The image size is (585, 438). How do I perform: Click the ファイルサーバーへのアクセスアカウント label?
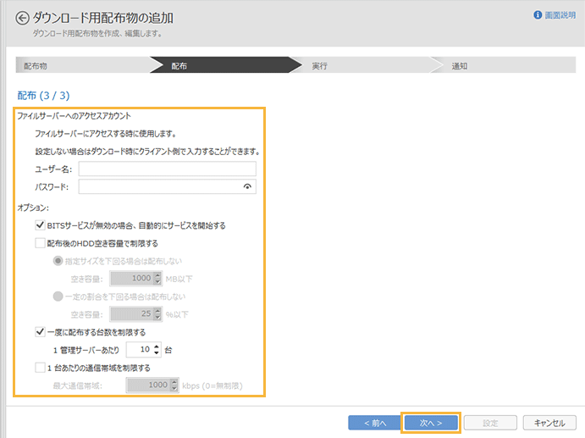click(74, 116)
